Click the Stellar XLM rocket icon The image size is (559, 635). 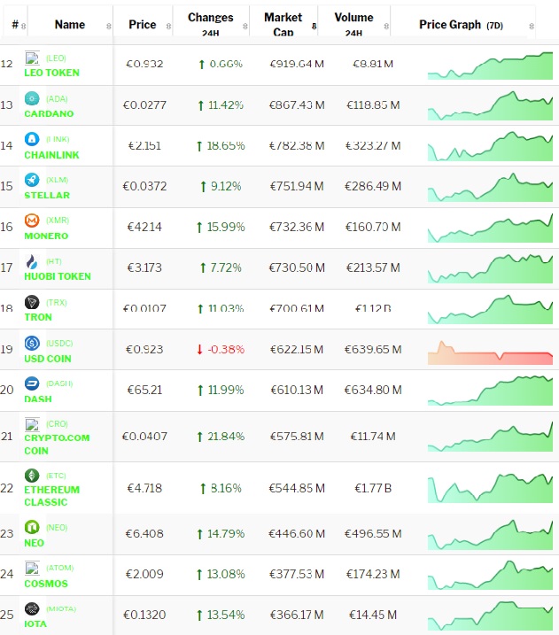pyautogui.click(x=32, y=180)
